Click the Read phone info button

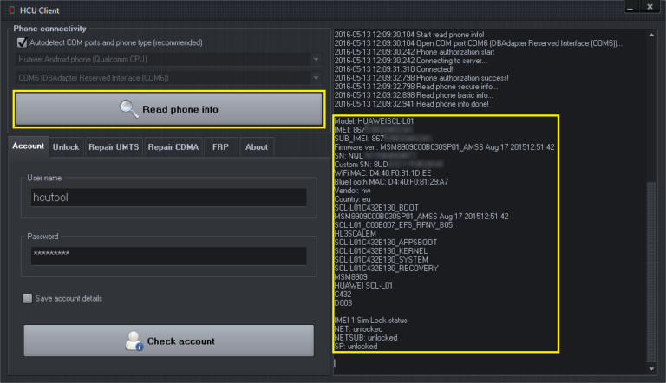point(169,109)
